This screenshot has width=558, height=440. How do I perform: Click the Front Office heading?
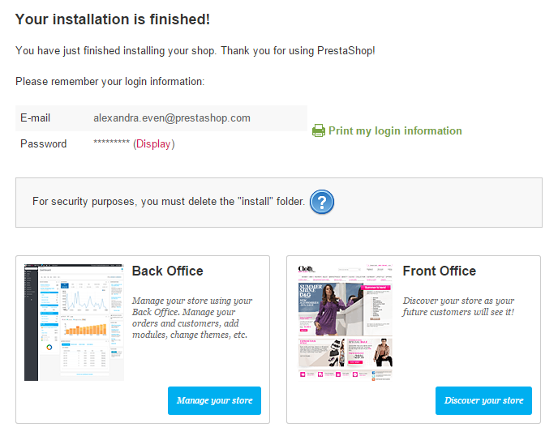coord(439,271)
